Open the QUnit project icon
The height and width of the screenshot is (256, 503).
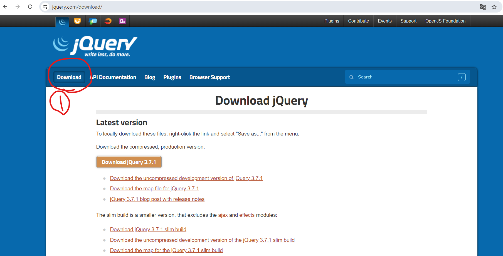click(122, 21)
